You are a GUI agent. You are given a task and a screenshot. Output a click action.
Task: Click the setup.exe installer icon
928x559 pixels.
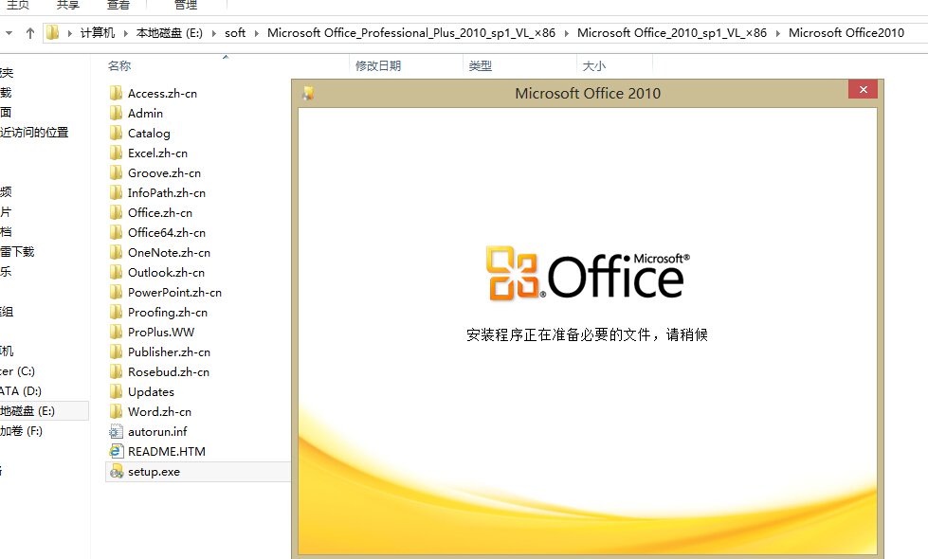(116, 472)
